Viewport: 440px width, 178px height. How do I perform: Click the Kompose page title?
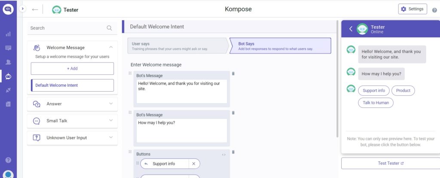click(x=238, y=9)
